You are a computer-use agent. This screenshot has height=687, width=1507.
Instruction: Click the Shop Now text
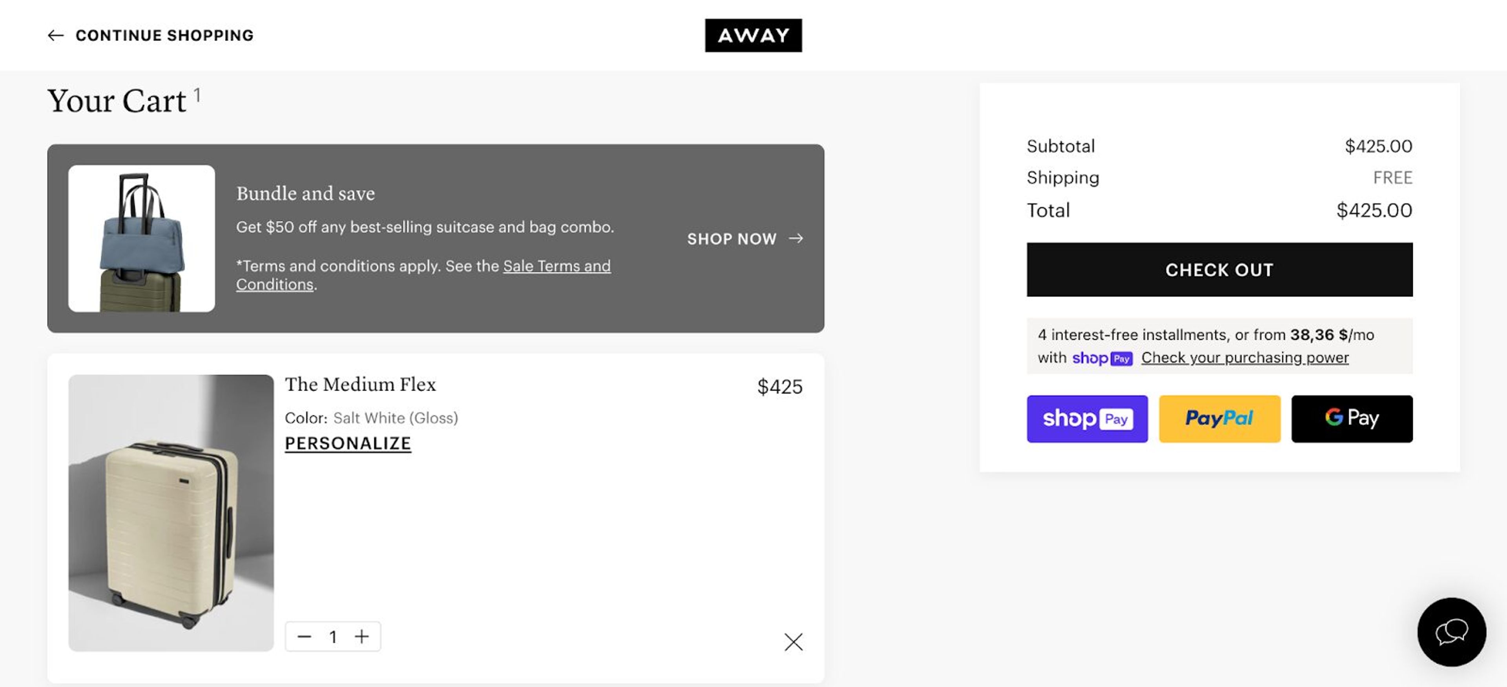coord(731,238)
